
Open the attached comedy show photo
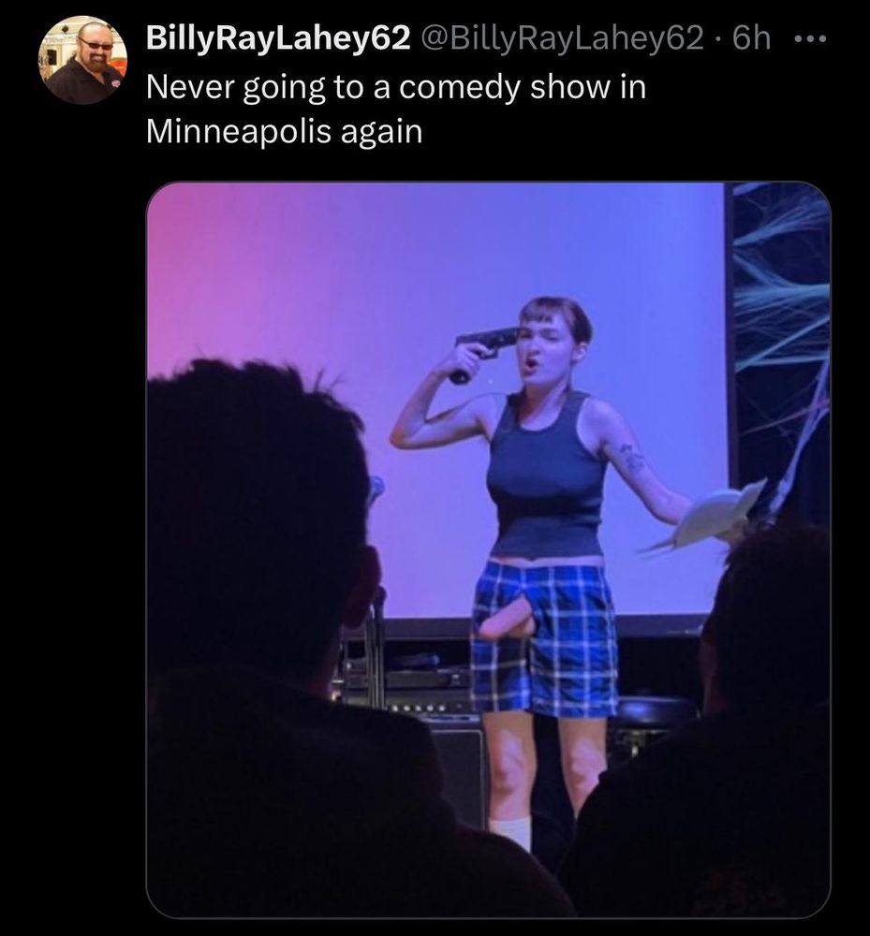pos(489,549)
